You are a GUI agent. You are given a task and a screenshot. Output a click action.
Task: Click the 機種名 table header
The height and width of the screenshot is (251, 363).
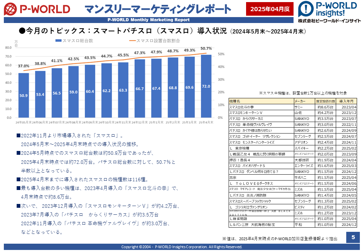pos(261,101)
